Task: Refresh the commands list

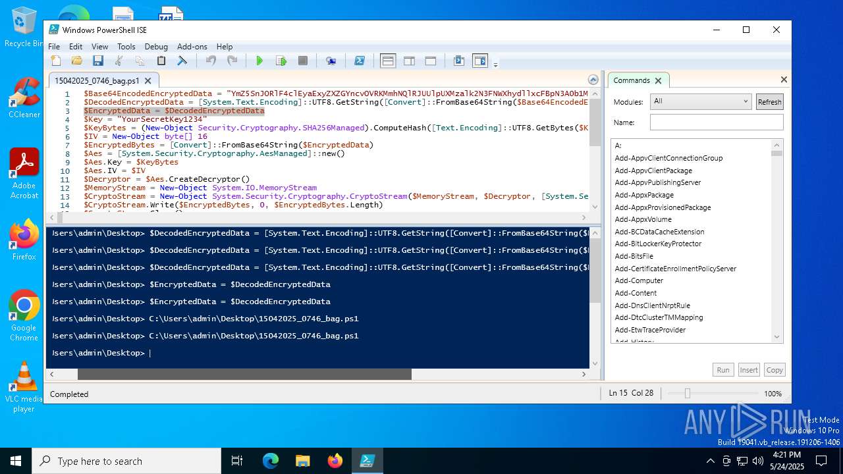Action: click(769, 102)
